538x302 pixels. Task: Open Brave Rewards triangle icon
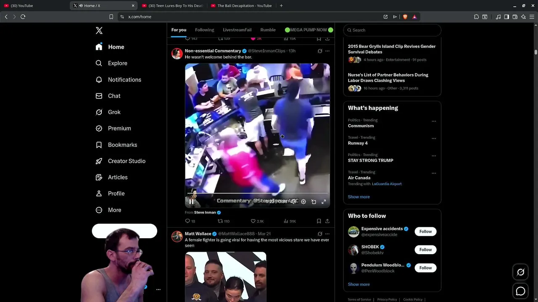[x=414, y=17]
